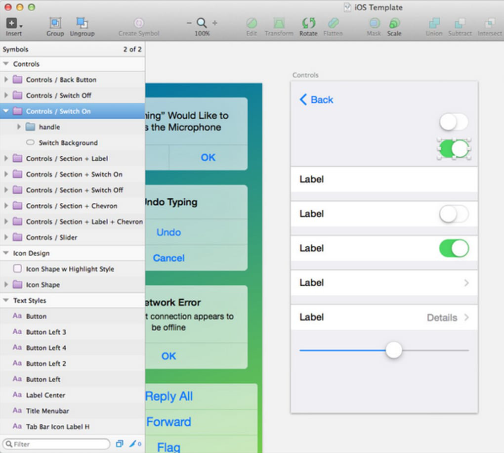Collapse Controls / Switch On layer group
Screen dimensions: 504x453
click(x=6, y=111)
